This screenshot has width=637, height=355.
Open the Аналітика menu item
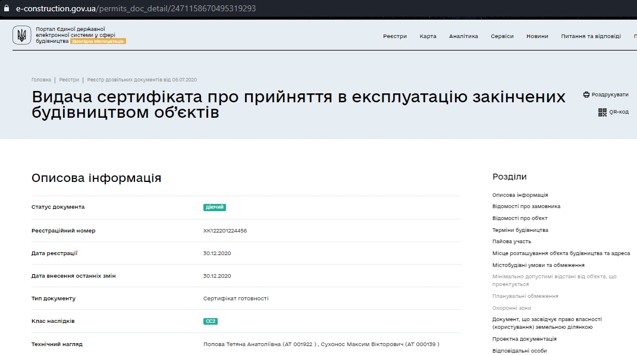point(463,36)
